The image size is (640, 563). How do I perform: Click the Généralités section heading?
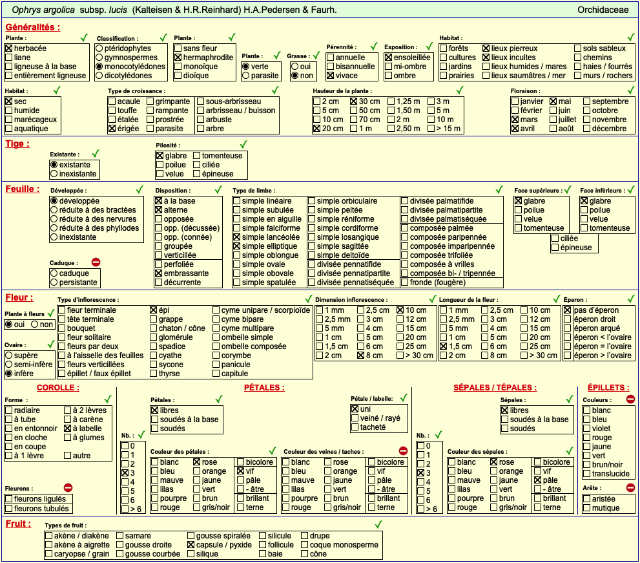[x=33, y=27]
